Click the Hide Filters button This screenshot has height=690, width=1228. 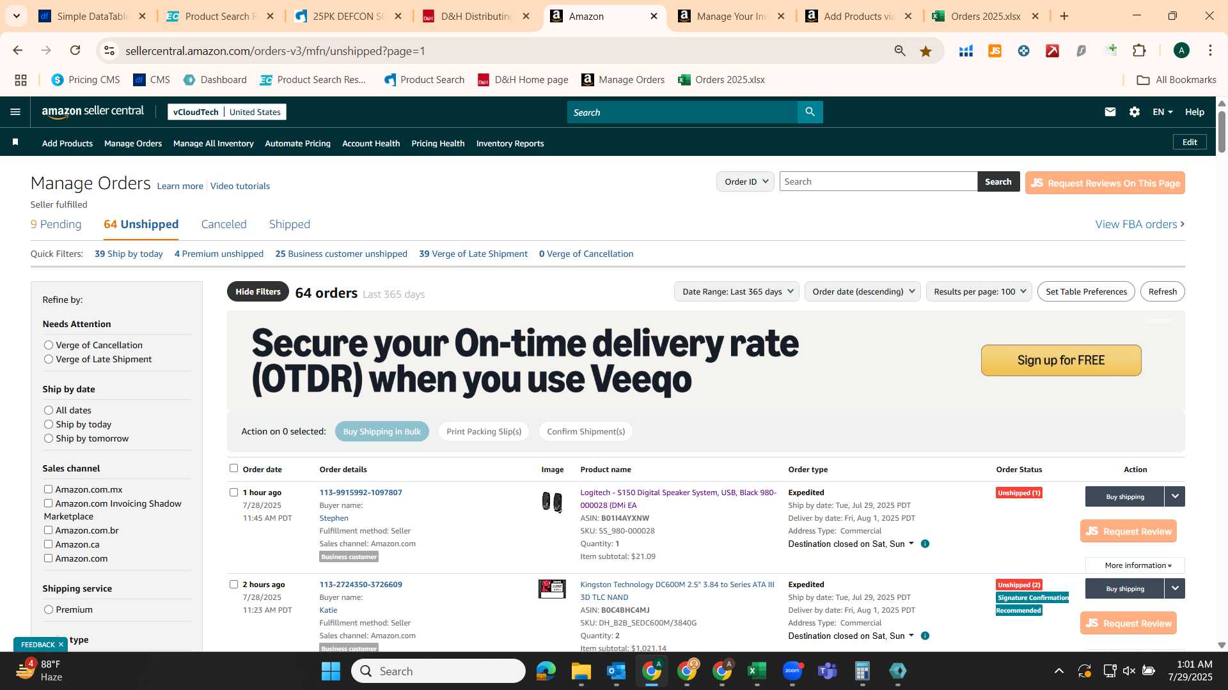(x=258, y=291)
